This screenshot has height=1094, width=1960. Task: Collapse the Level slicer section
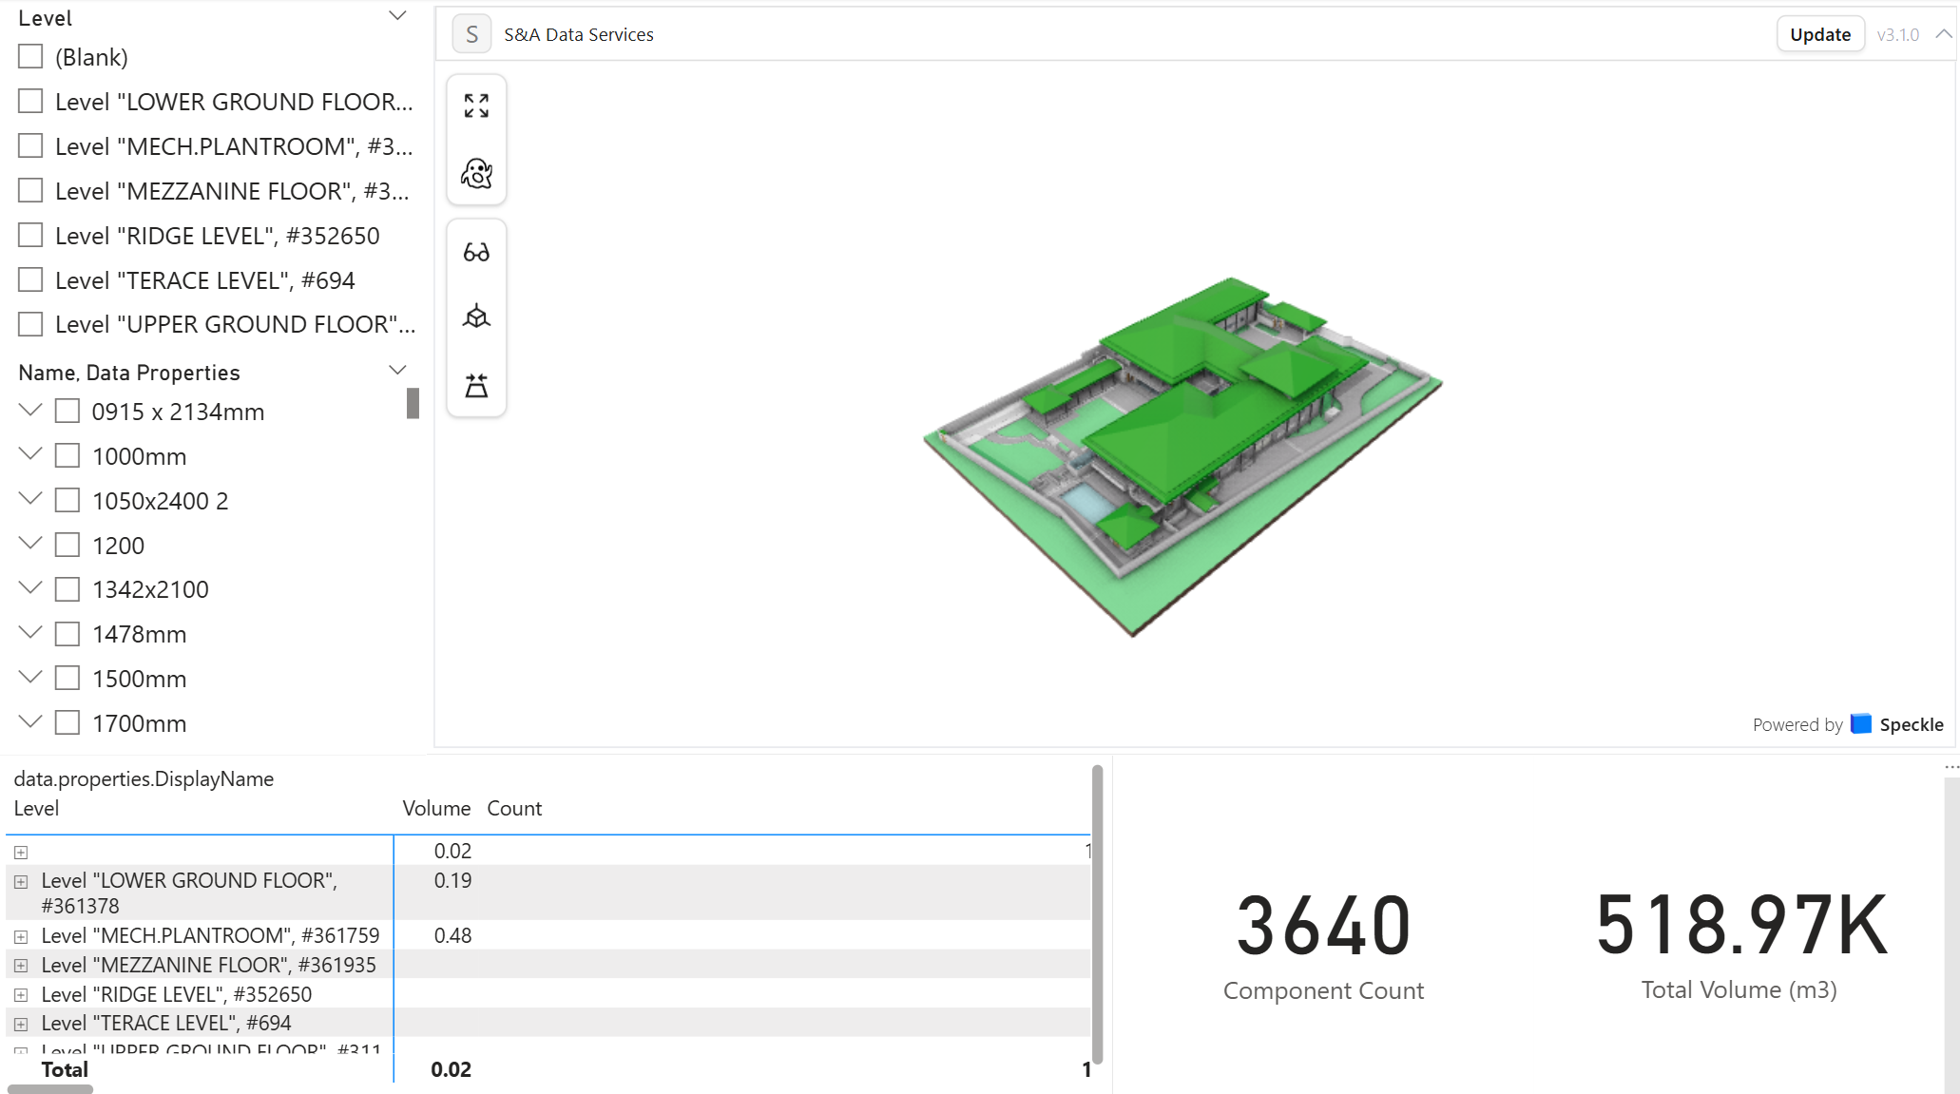click(x=397, y=14)
